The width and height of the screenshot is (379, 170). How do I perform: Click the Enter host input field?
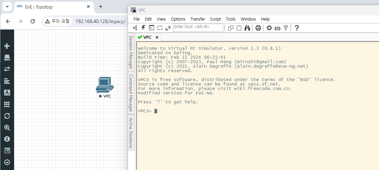click(198, 27)
